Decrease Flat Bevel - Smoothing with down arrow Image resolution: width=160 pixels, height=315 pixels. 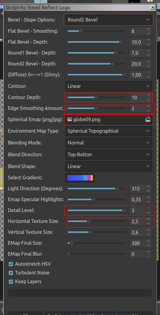point(148,33)
